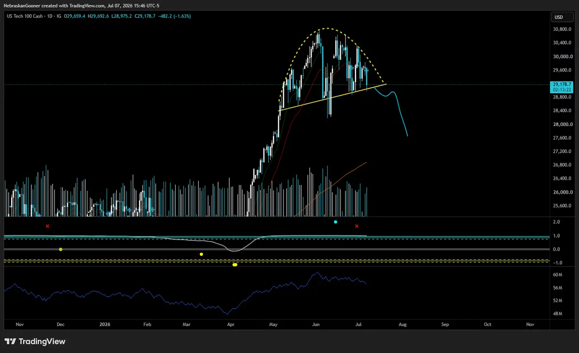Select the yellow solid neckline trendline
Image resolution: width=579 pixels, height=353 pixels.
click(x=333, y=98)
